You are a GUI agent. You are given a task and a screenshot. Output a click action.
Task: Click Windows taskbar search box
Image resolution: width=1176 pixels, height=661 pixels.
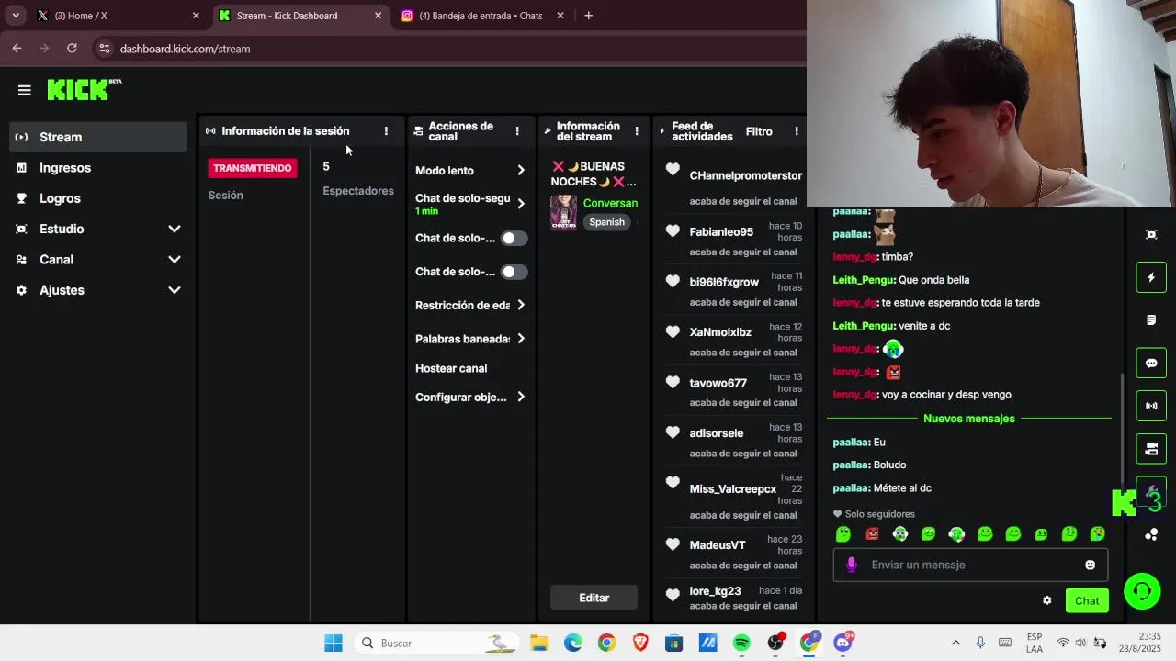[x=436, y=644]
